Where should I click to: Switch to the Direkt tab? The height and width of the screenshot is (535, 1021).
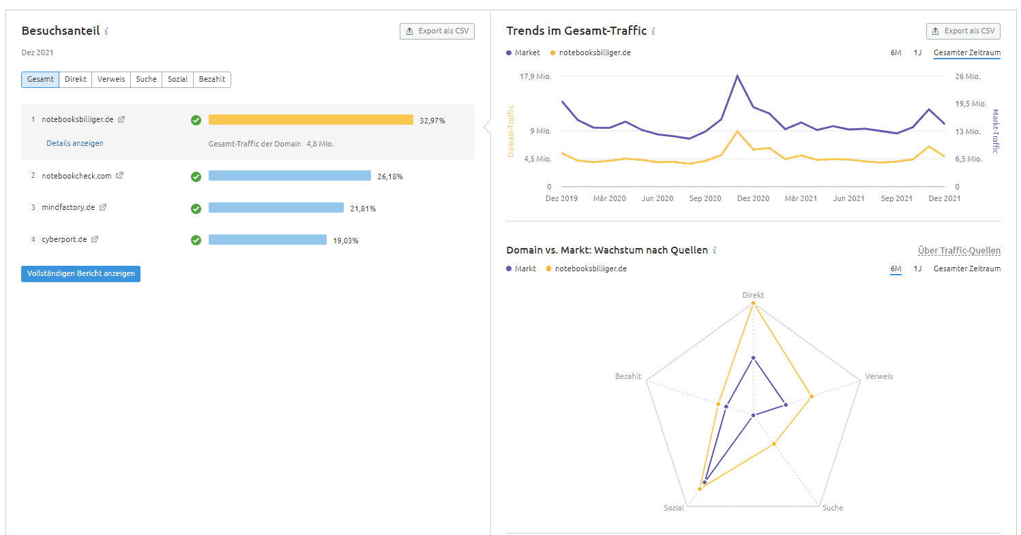pyautogui.click(x=76, y=80)
